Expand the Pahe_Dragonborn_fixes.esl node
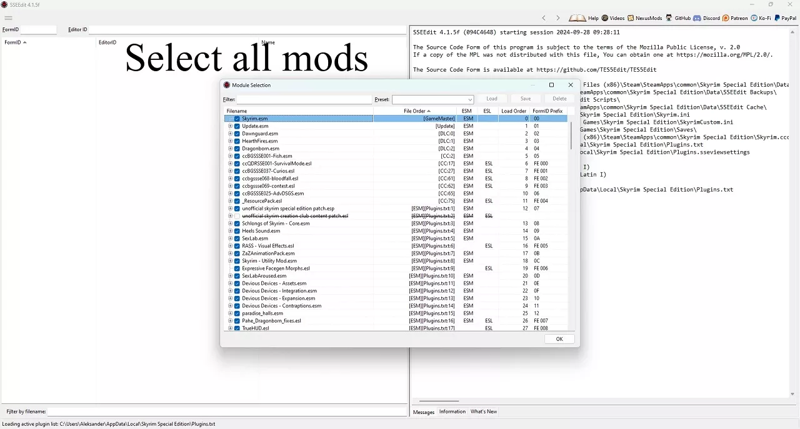The height and width of the screenshot is (429, 800). click(x=230, y=321)
